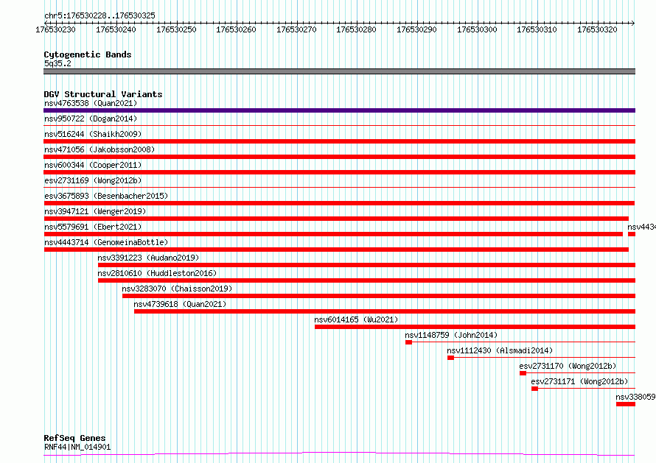The height and width of the screenshot is (463, 656).
Task: Click ruler position 176530320
Action: (597, 29)
